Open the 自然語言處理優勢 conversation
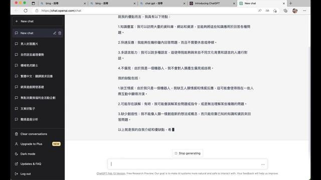 click(x=38, y=54)
